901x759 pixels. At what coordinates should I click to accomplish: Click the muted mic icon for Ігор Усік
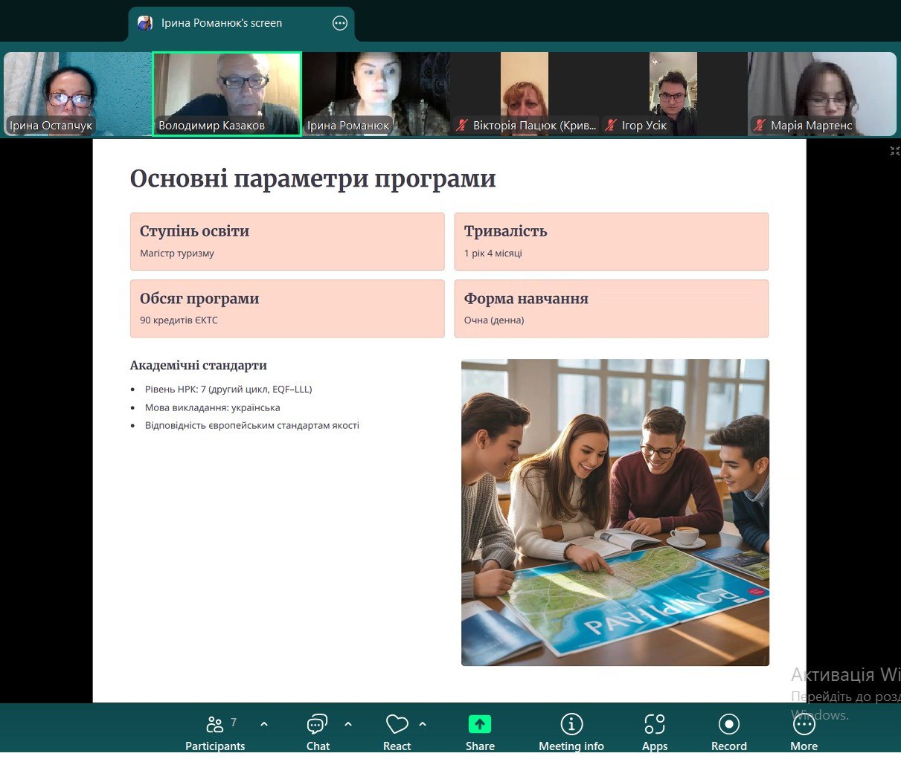pyautogui.click(x=611, y=126)
